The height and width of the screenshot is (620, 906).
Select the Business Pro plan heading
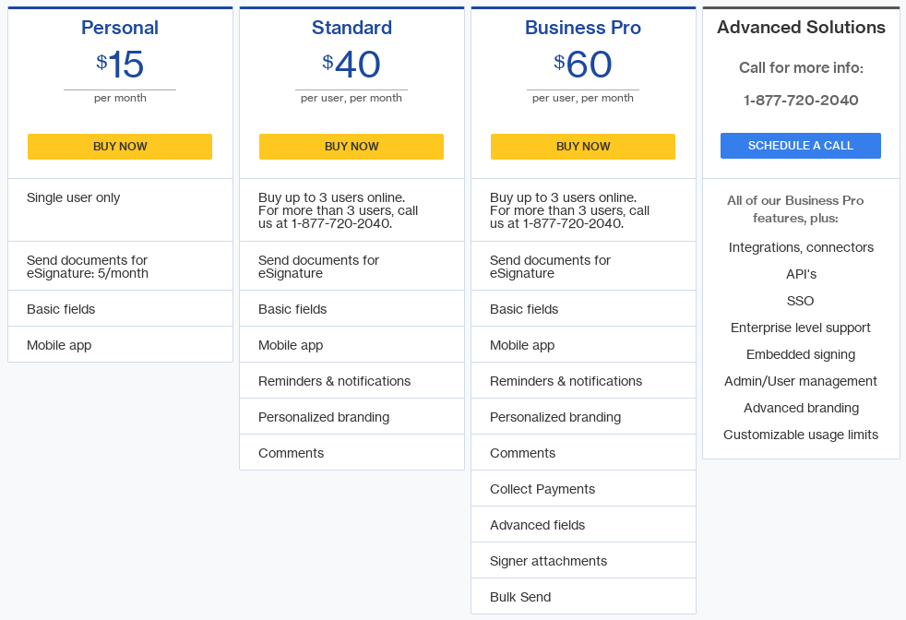coord(582,28)
